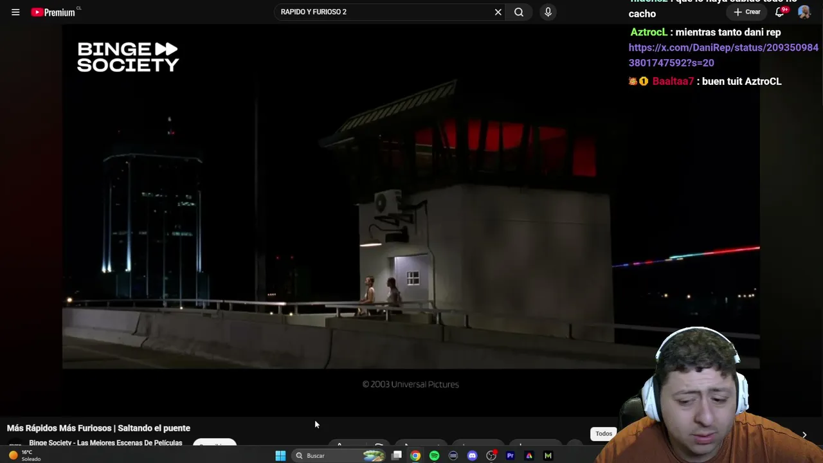The image size is (823, 463).
Task: Click the search magnifier button
Action: click(x=519, y=12)
